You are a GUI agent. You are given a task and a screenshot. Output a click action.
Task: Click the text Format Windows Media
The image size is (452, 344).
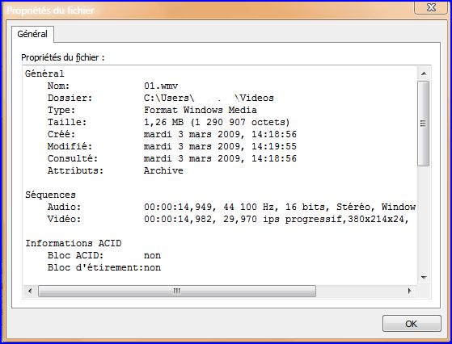pyautogui.click(x=201, y=110)
